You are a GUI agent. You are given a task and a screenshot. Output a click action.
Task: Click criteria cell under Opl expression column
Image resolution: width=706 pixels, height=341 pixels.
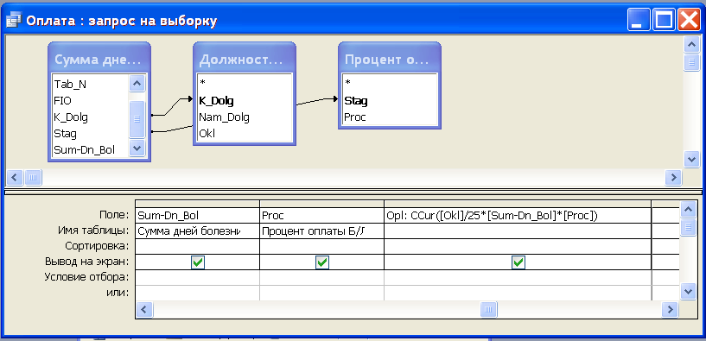click(518, 278)
